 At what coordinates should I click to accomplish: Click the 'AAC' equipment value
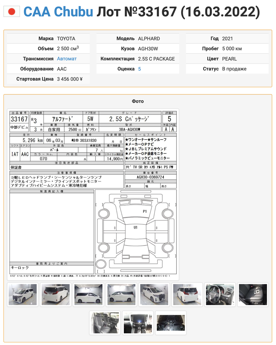62,69
